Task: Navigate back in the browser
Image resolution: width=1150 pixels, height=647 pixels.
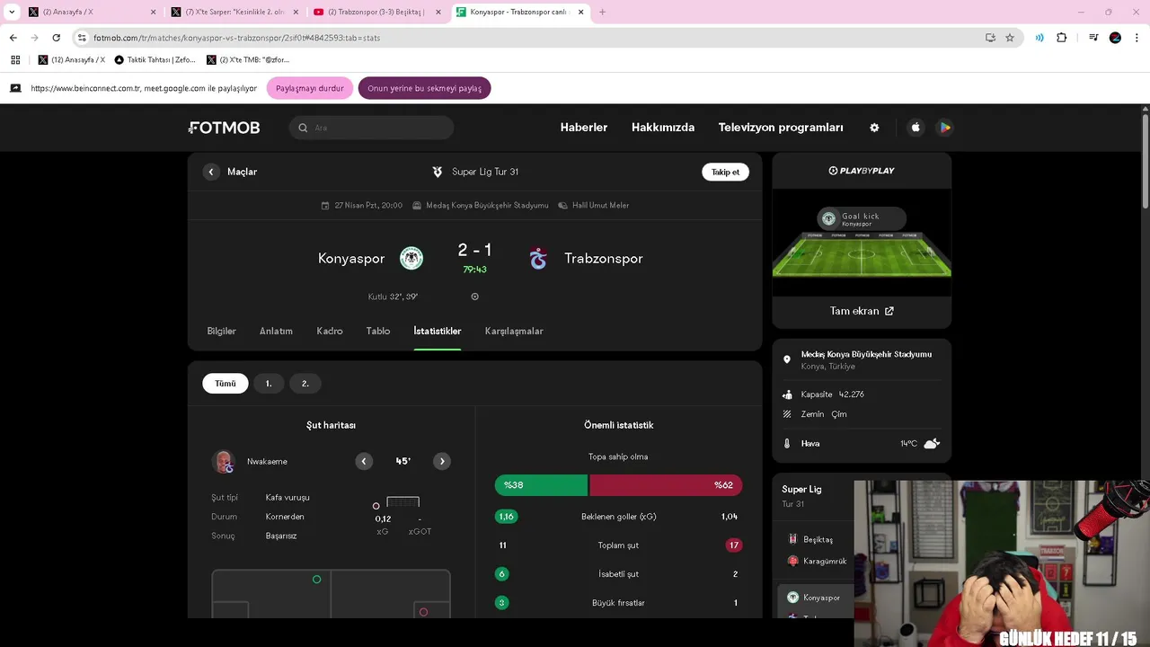Action: click(13, 38)
